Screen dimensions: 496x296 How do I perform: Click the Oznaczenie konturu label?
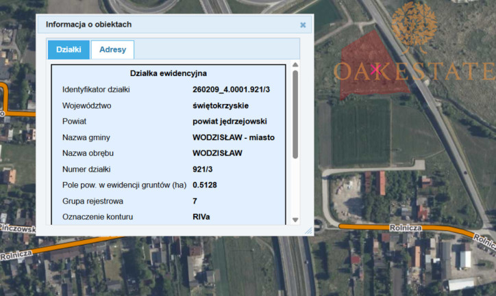(97, 217)
